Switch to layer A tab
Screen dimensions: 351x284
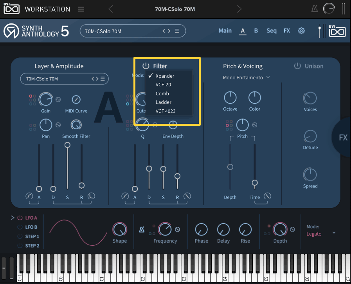pyautogui.click(x=243, y=31)
